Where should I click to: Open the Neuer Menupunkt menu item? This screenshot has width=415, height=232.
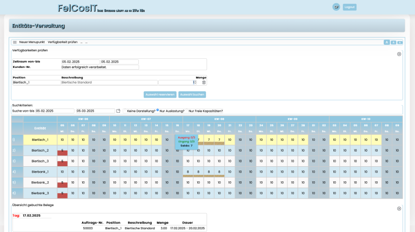(x=32, y=42)
